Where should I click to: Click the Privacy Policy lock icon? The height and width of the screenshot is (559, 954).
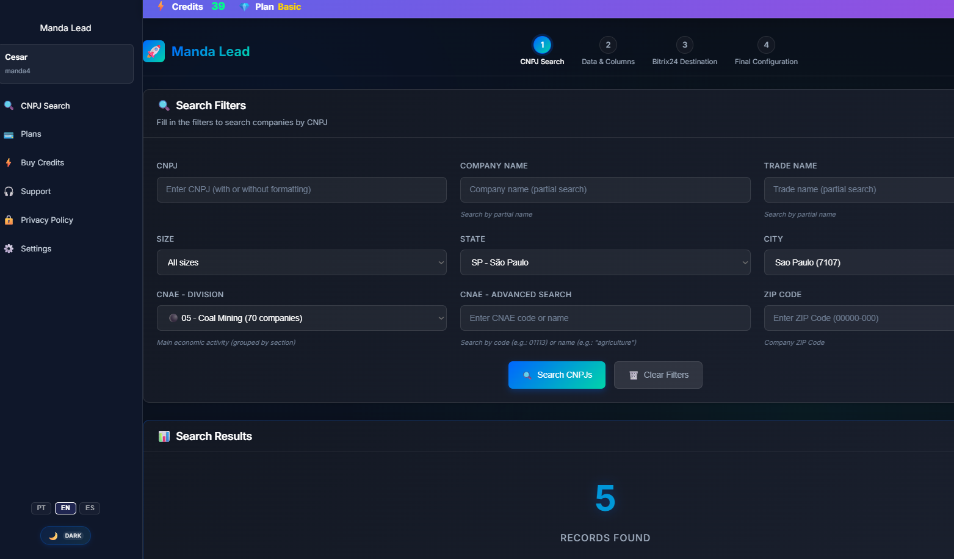tap(9, 220)
